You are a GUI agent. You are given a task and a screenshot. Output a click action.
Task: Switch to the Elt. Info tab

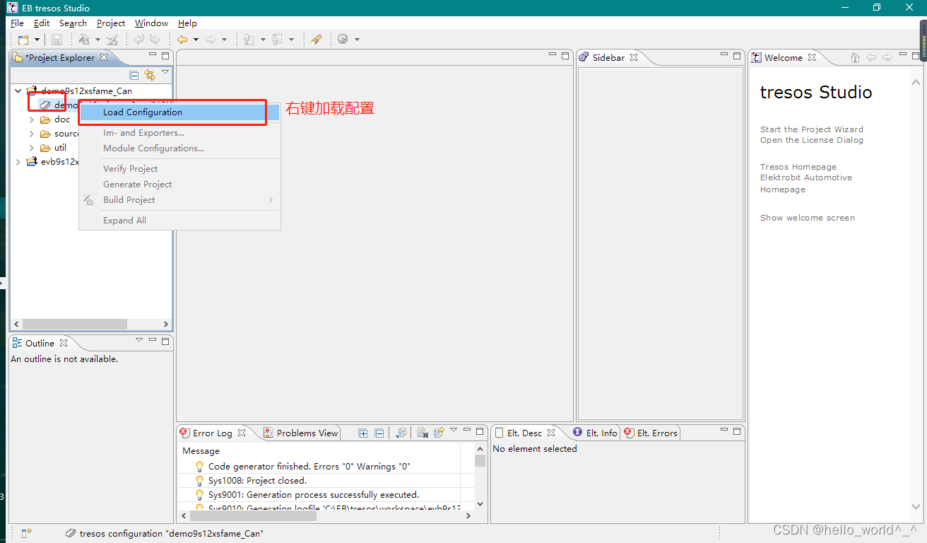click(595, 433)
